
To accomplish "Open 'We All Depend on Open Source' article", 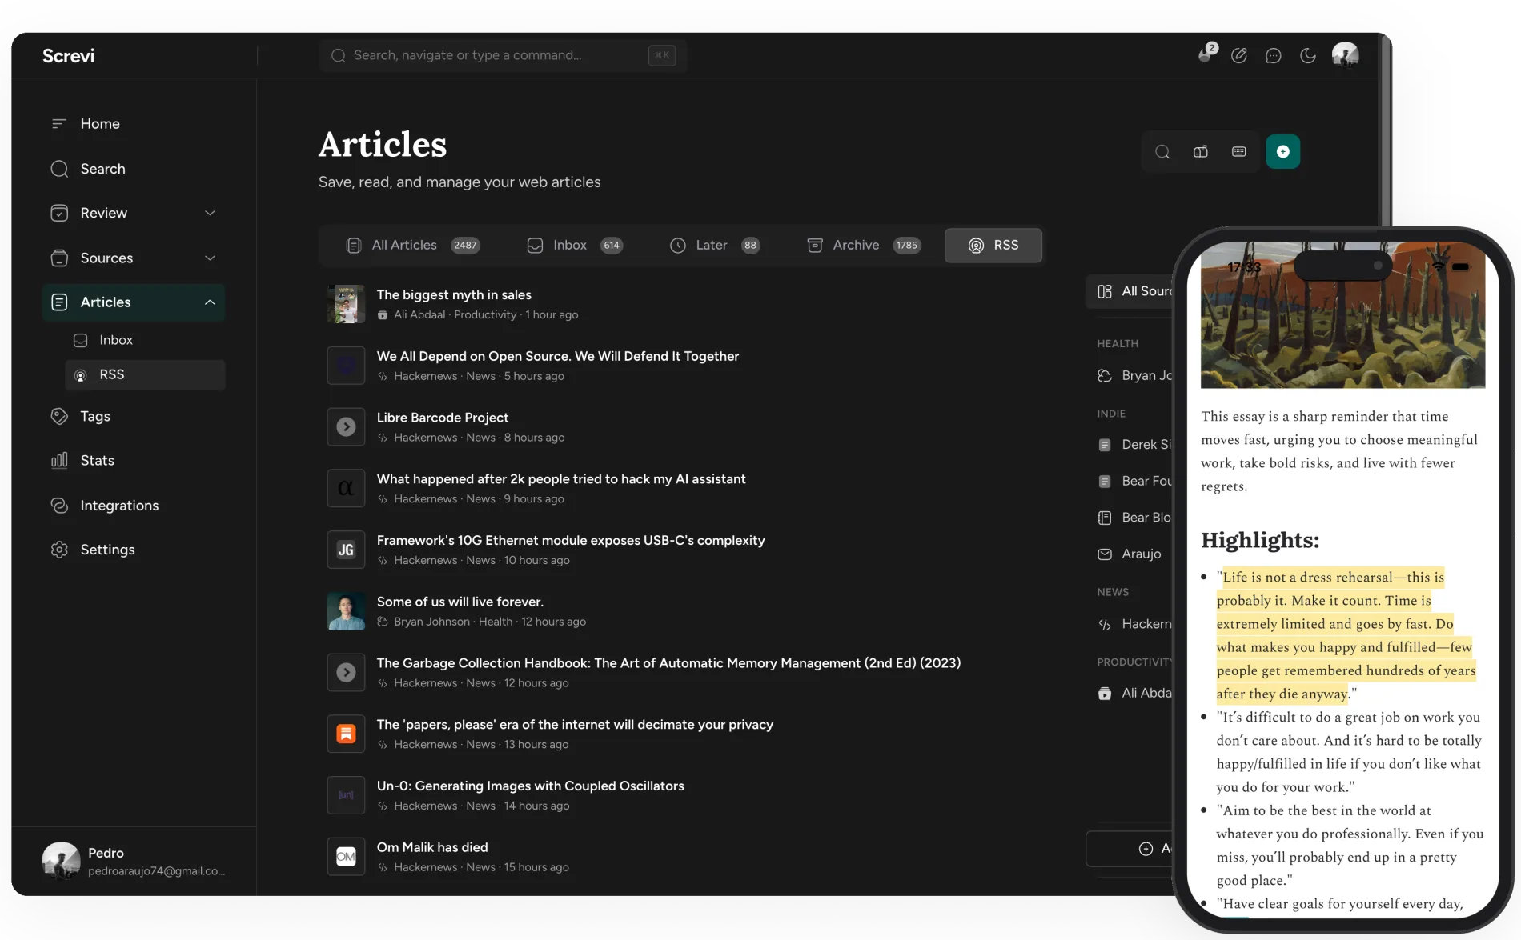I will pos(558,357).
